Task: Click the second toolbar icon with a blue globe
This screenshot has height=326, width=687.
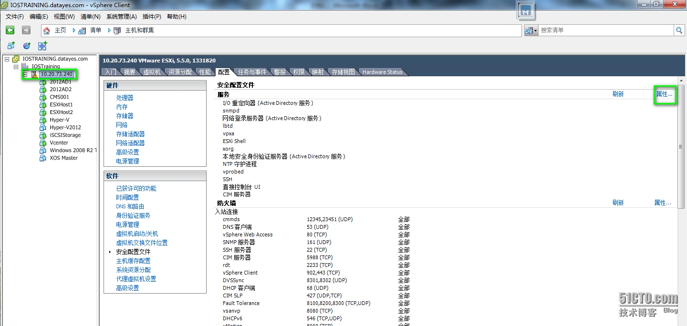Action: [27, 46]
